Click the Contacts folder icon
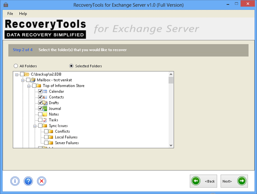This screenshot has height=194, width=257. [x=45, y=97]
